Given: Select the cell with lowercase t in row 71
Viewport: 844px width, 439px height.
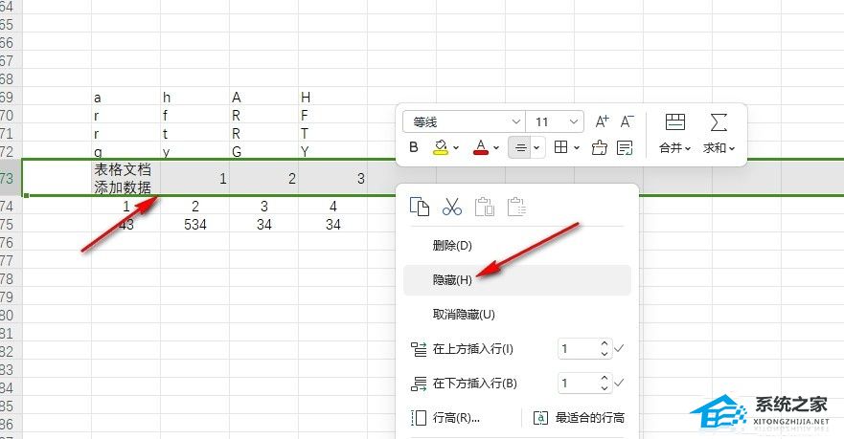Looking at the screenshot, I should [194, 133].
